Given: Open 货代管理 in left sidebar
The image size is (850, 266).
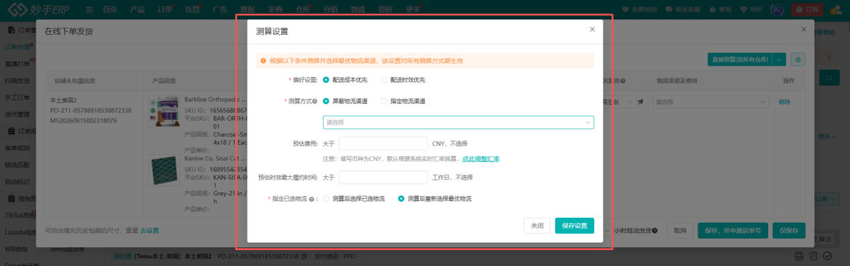Looking at the screenshot, I should 17,114.
